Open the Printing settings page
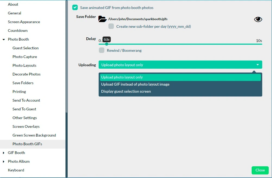The image size is (272, 178). pyautogui.click(x=19, y=92)
